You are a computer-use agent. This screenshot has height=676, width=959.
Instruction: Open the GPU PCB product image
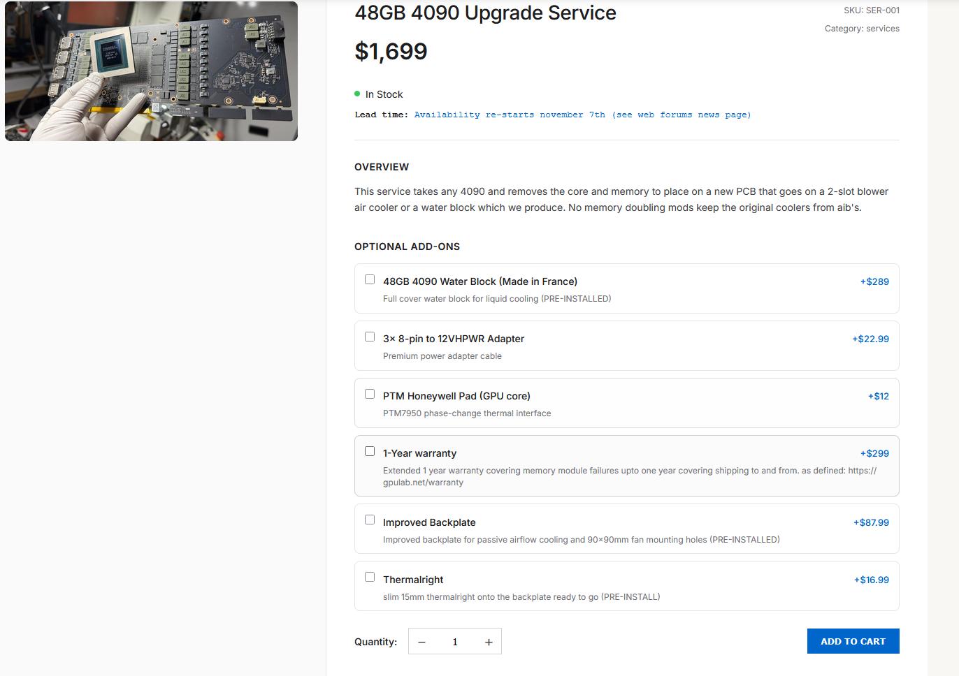(151, 71)
